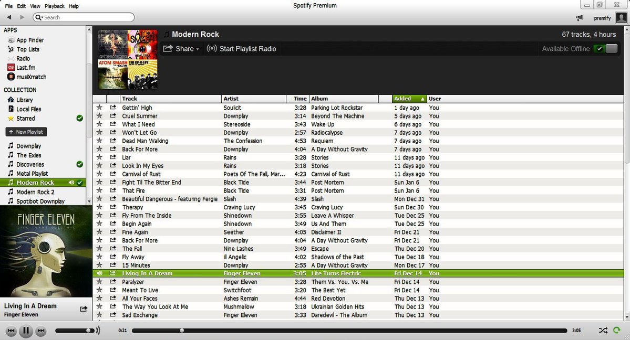
Task: Create a New Playlist
Action: point(26,132)
